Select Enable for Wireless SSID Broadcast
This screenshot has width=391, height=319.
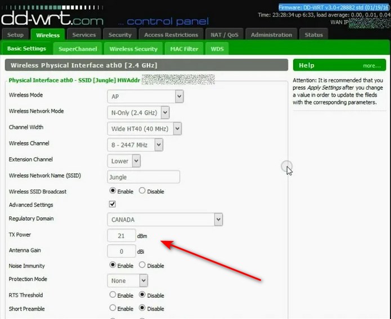pos(113,191)
